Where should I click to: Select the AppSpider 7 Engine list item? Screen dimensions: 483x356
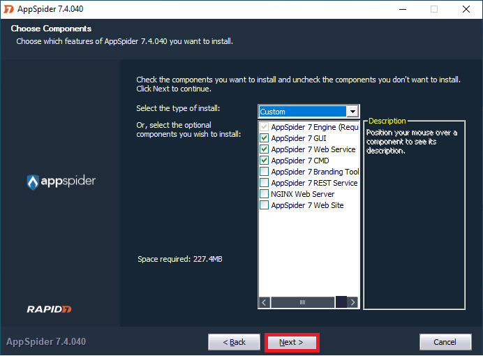point(313,127)
